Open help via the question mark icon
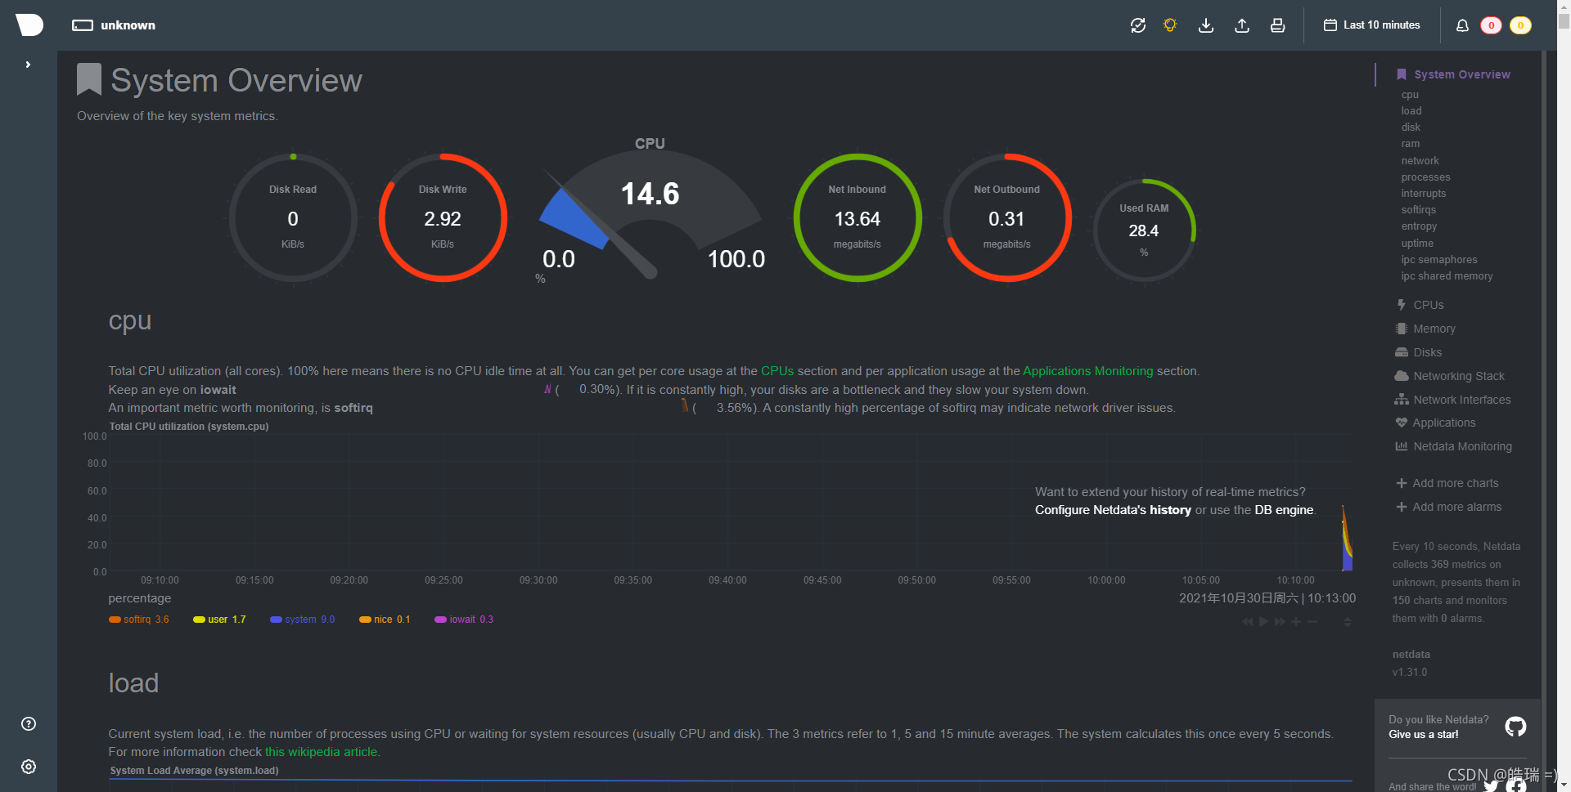1571x792 pixels. 29,723
